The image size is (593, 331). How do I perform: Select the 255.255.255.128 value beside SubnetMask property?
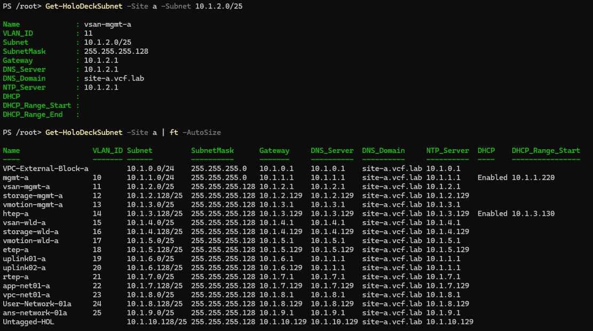click(x=112, y=51)
